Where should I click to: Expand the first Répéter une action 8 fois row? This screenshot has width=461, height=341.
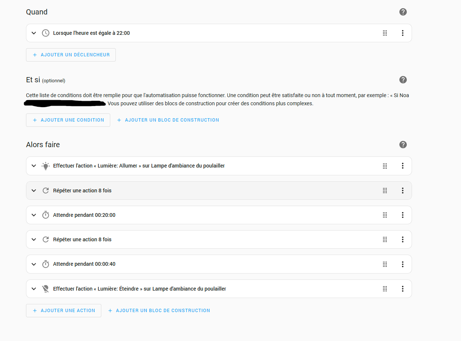(34, 191)
